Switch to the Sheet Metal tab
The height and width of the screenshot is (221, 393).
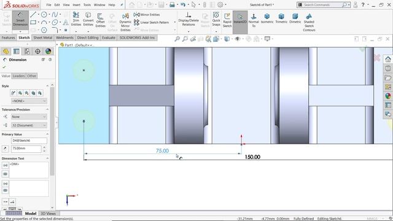pos(42,37)
